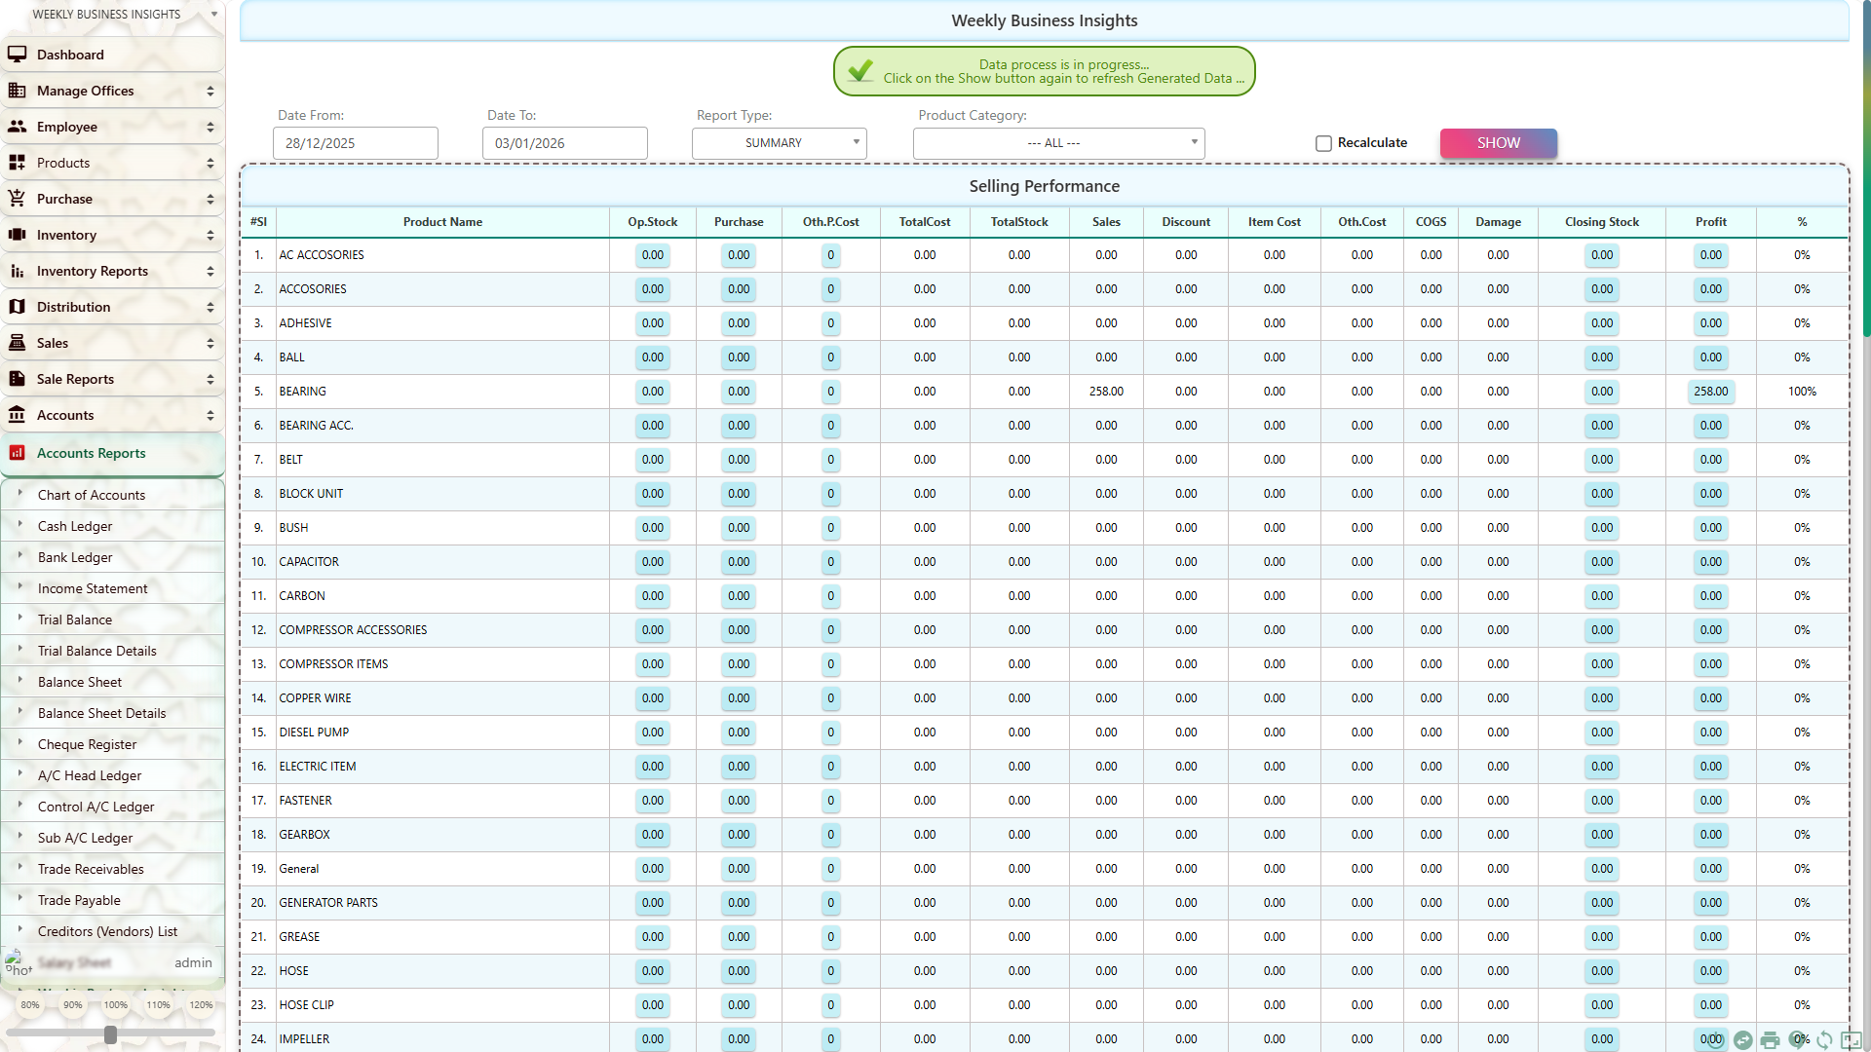
Task: Click the power icon in bottom toolbar
Action: (1716, 1040)
